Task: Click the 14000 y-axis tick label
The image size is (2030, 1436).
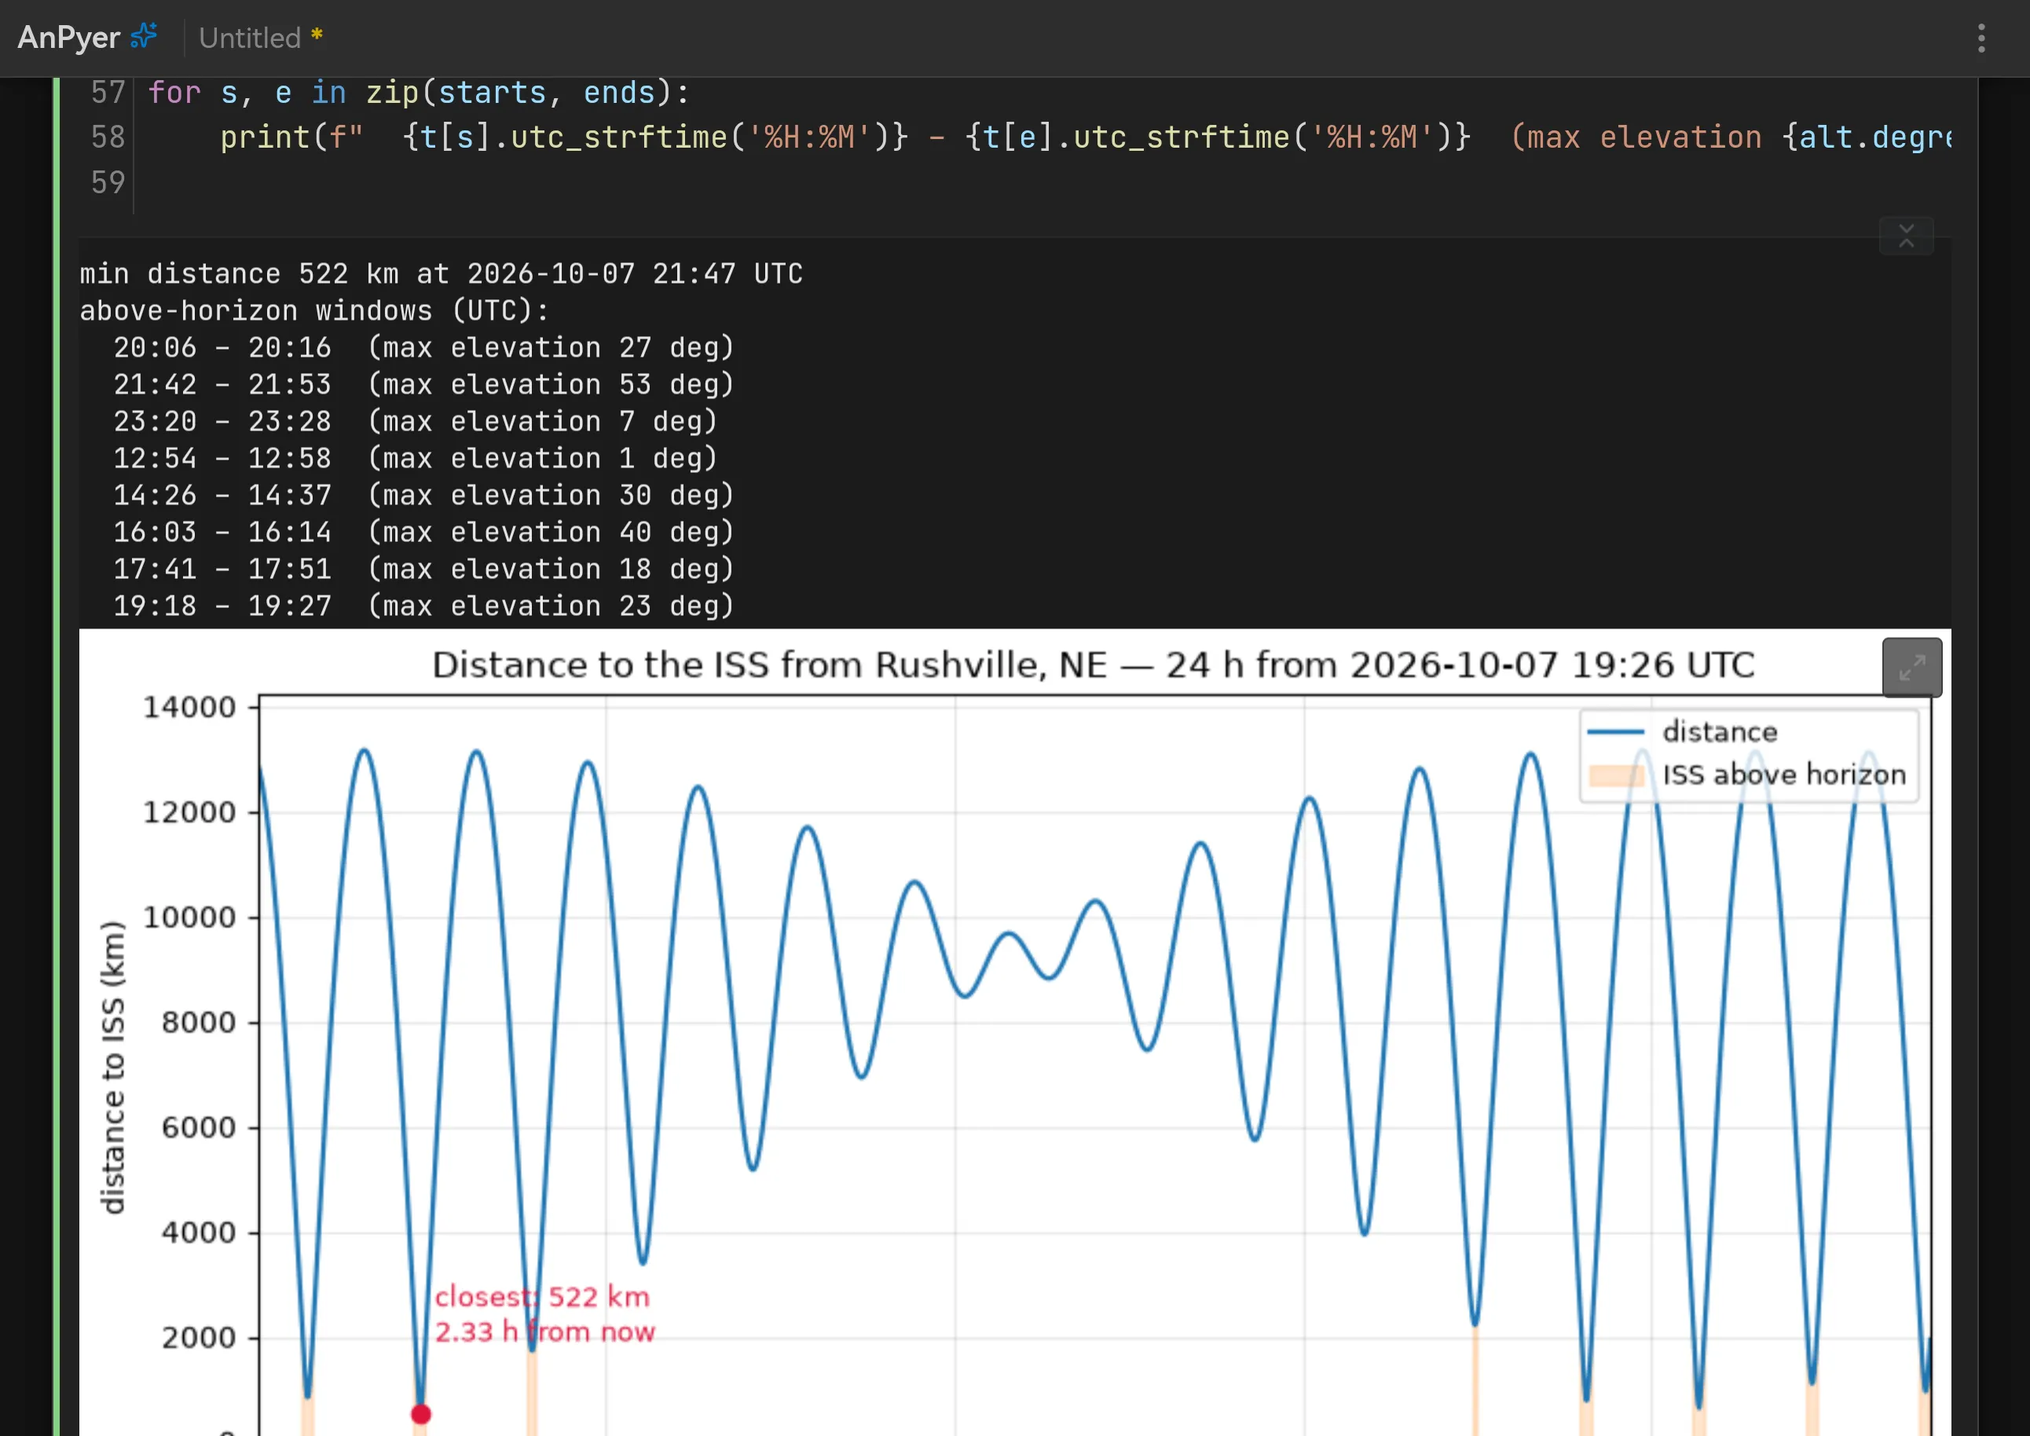Action: [x=190, y=707]
